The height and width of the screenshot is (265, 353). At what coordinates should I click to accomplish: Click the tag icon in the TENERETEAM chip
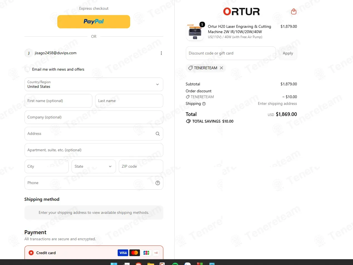click(x=191, y=68)
